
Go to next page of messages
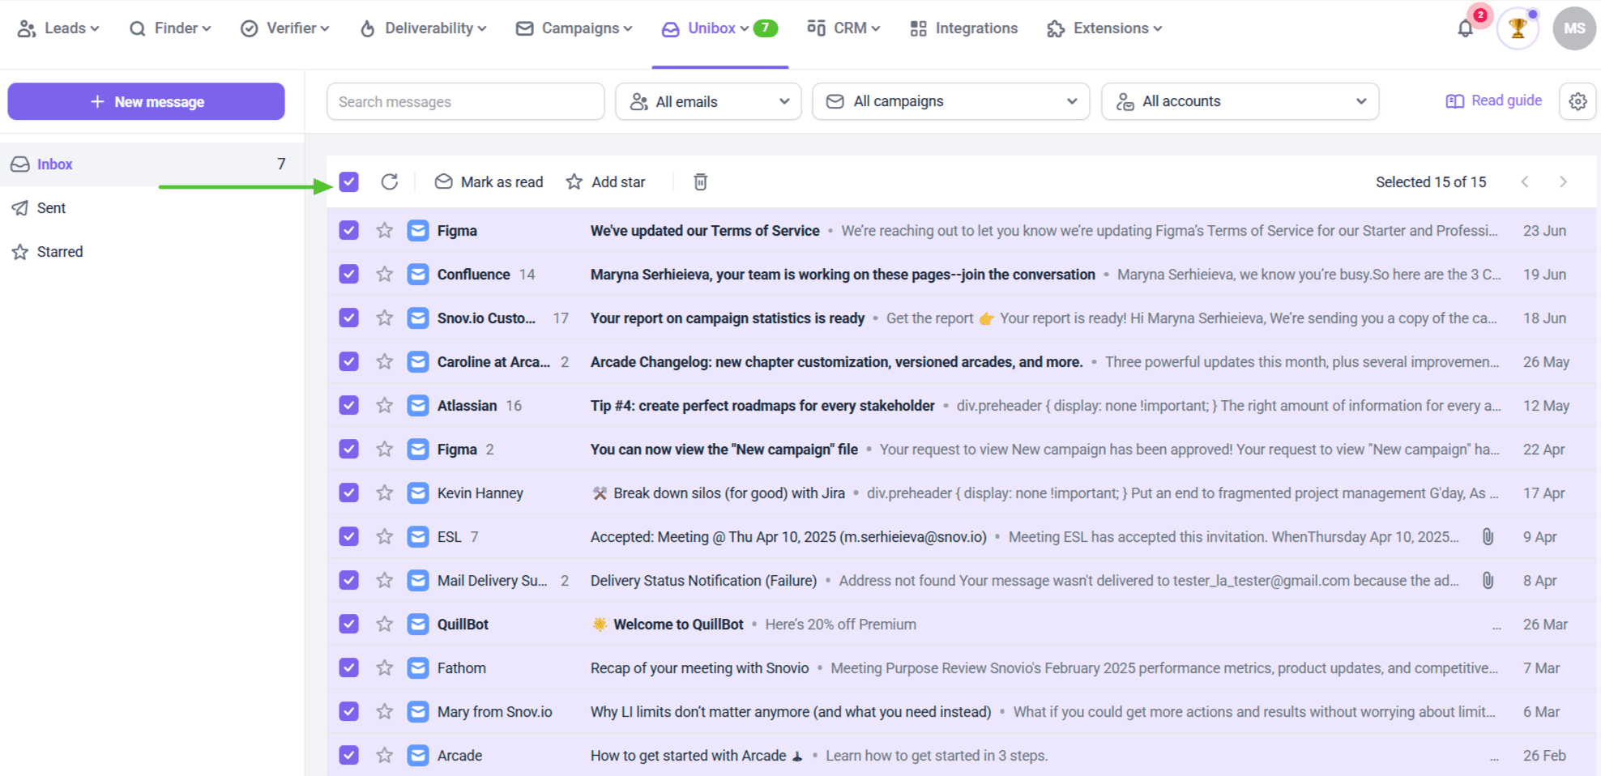pos(1563,182)
